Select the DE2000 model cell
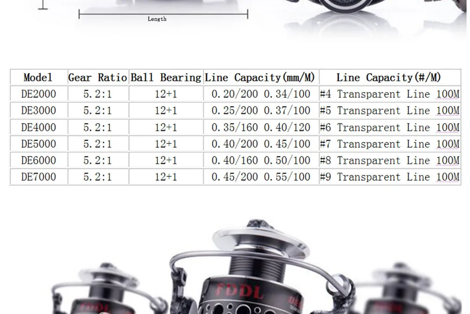Screen dimensions: 470x314 39,94
